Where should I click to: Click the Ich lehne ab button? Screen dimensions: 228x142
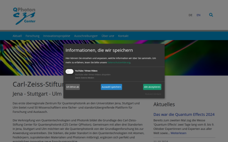(x=73, y=87)
